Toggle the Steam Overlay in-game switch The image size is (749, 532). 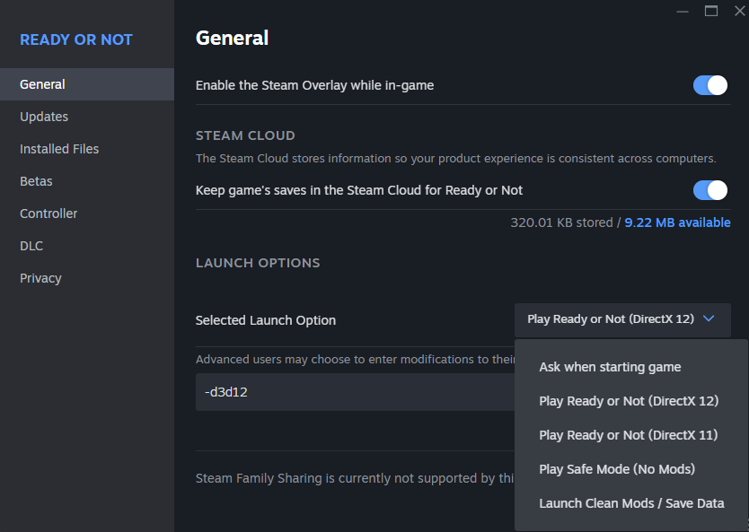click(x=709, y=85)
